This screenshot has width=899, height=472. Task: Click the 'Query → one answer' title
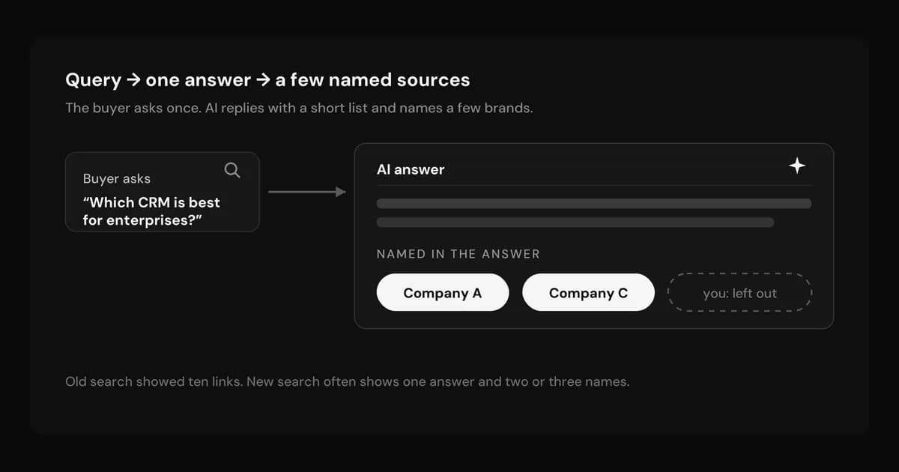[x=267, y=80]
